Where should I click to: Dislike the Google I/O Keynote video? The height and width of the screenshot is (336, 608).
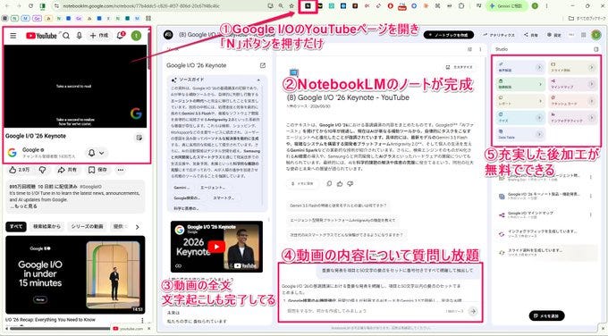point(43,170)
